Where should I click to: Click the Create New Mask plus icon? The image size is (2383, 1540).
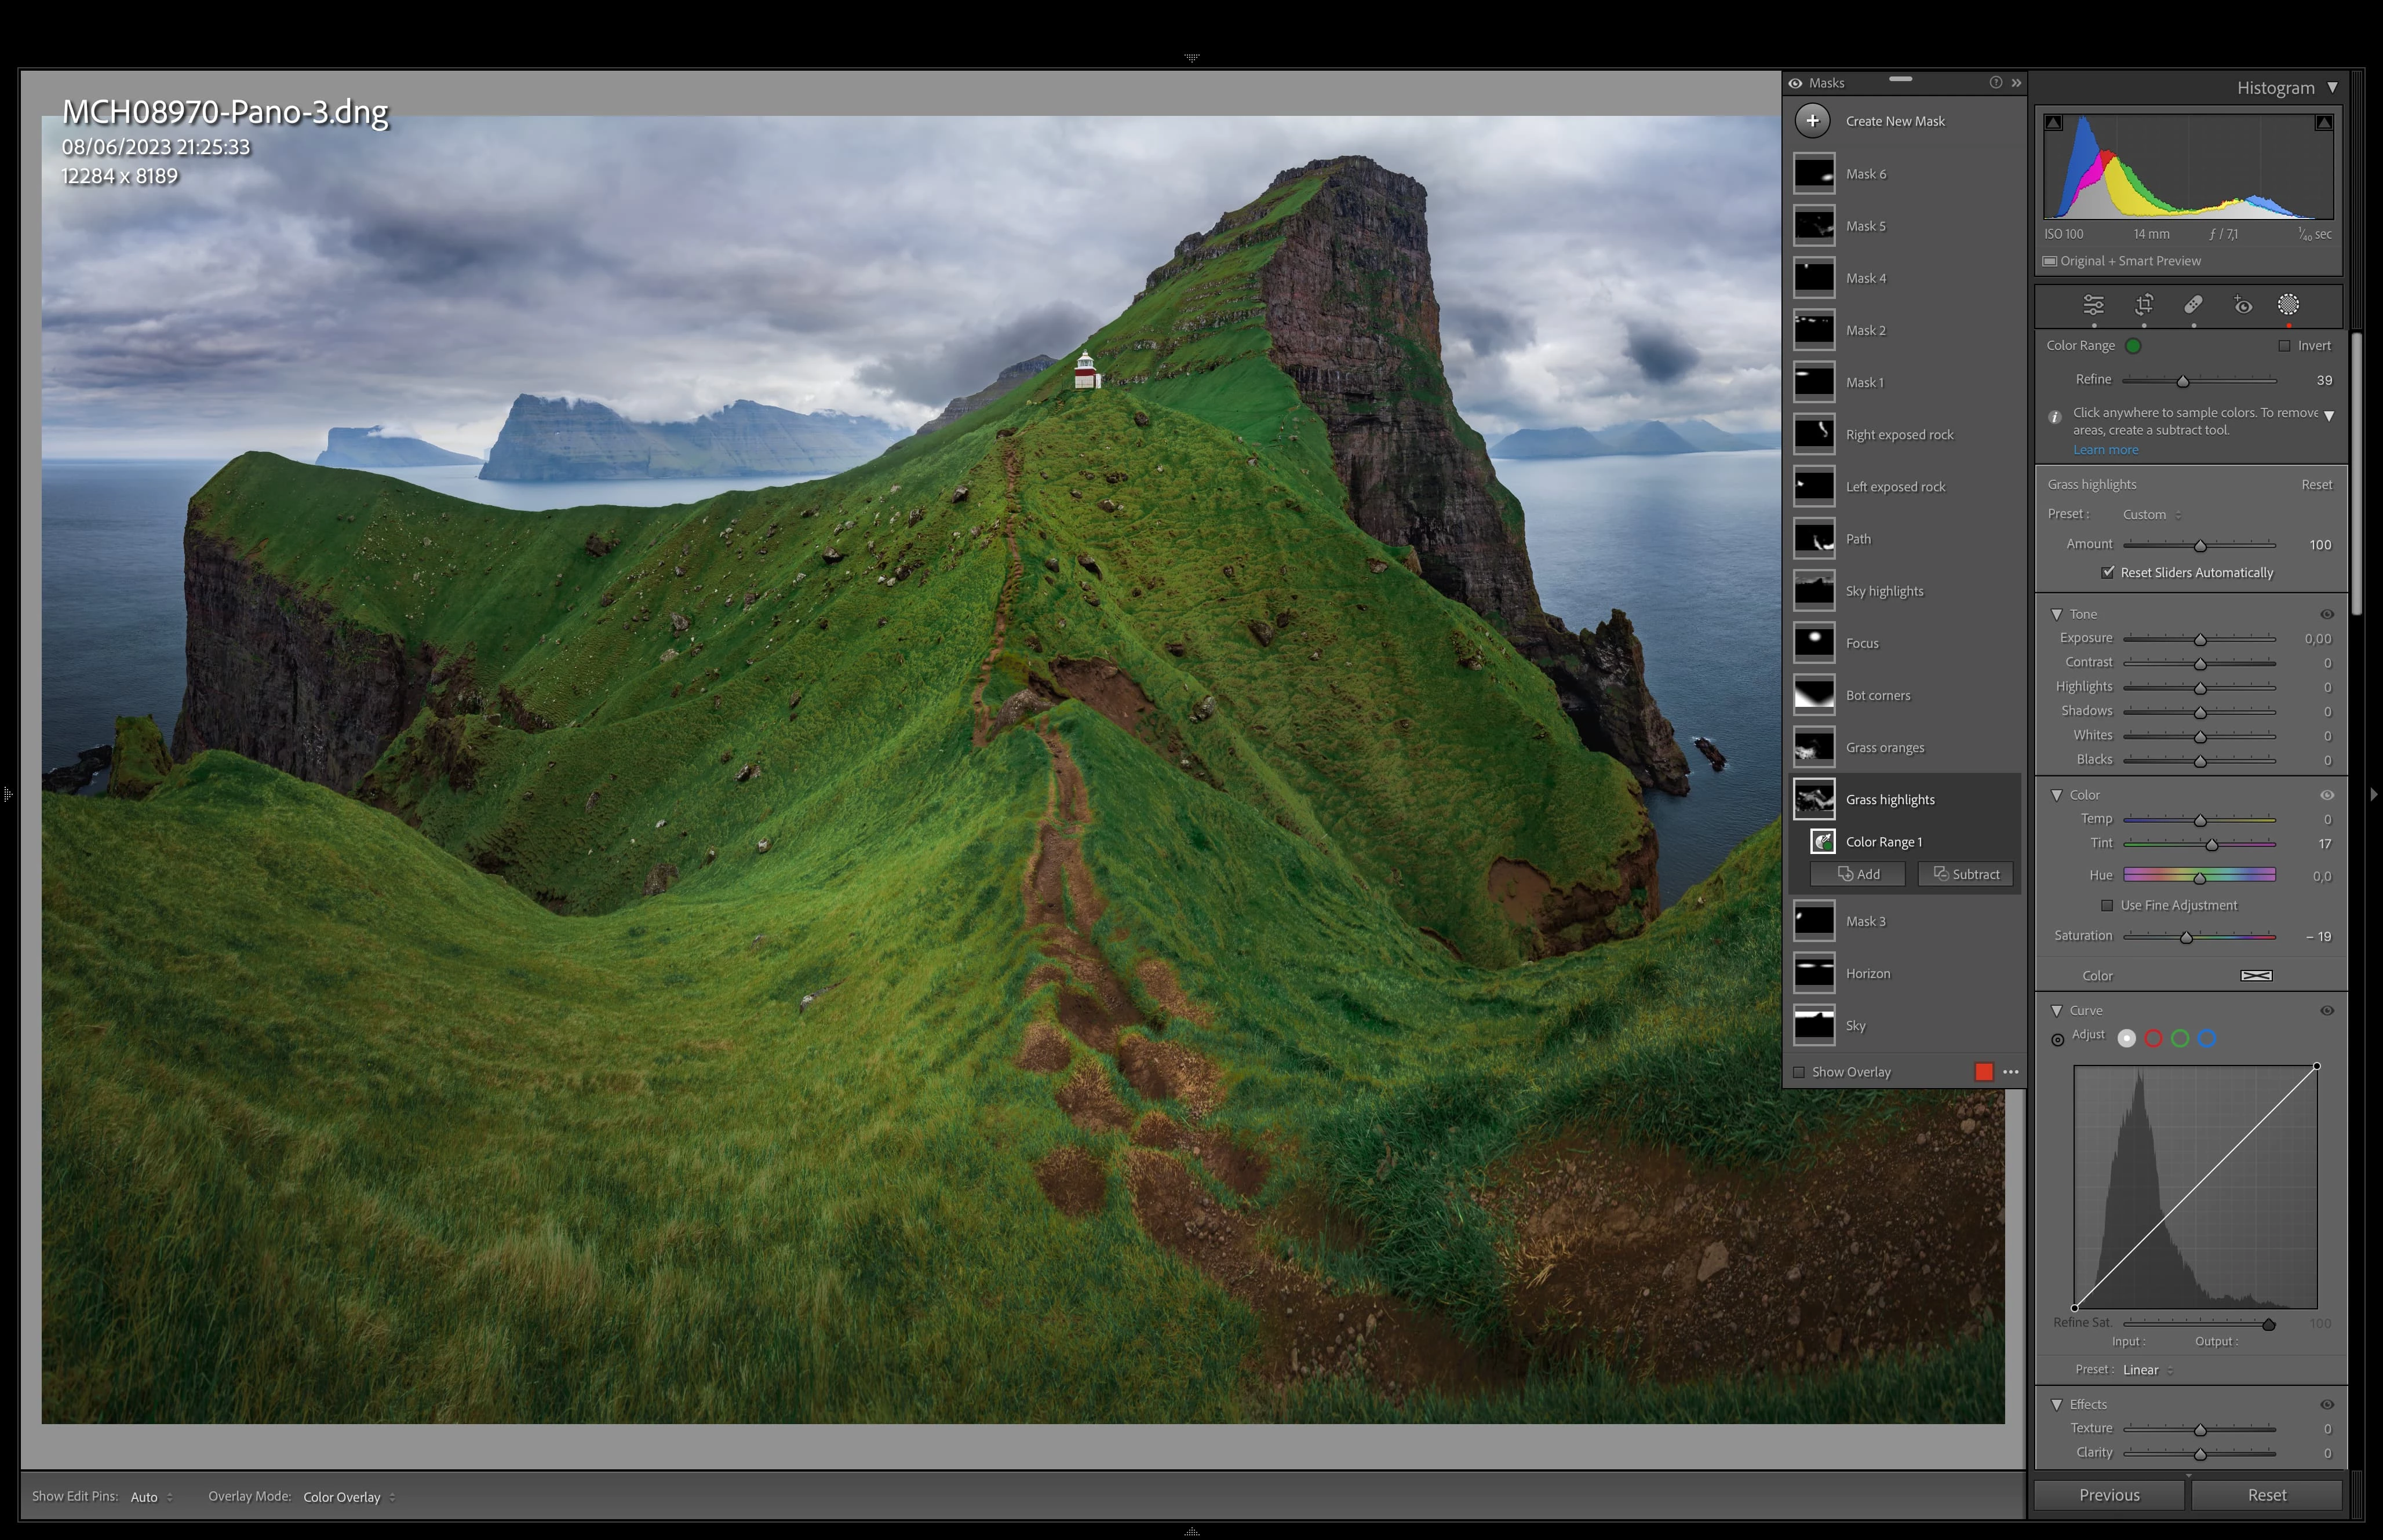tap(1812, 121)
